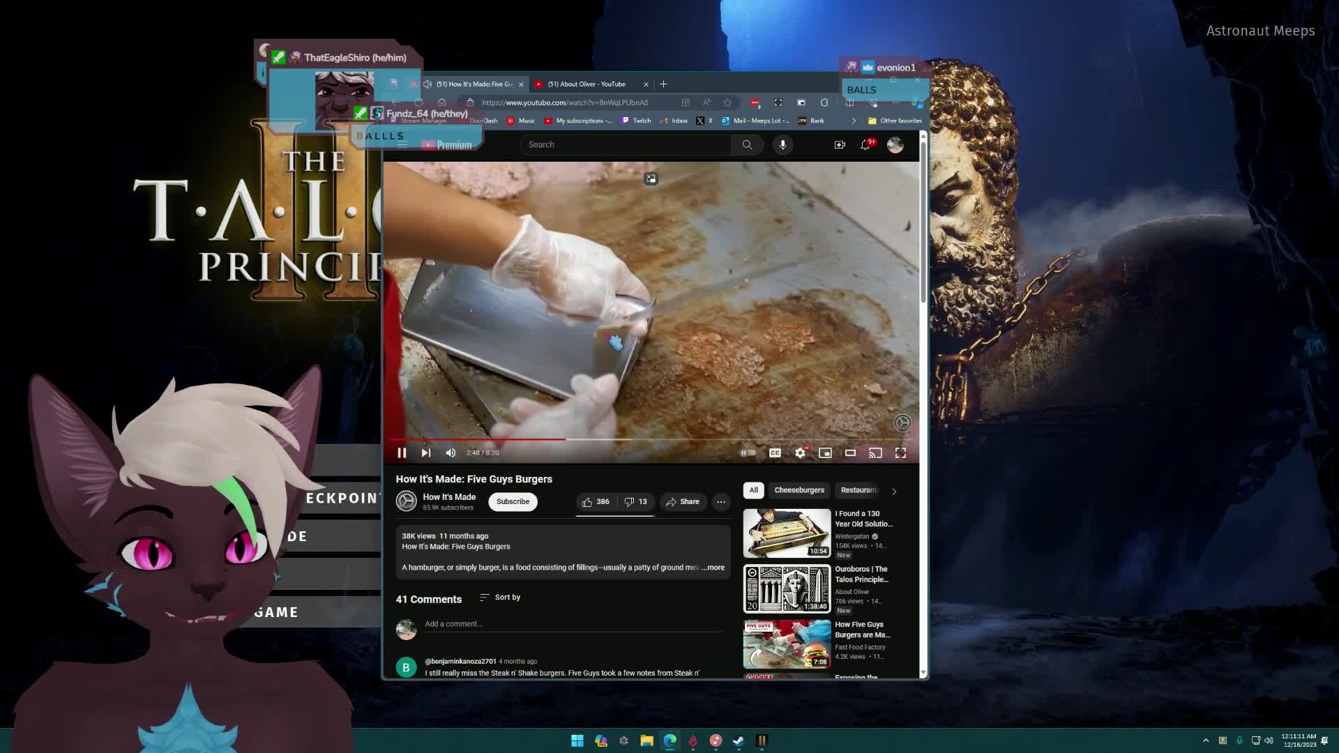Image resolution: width=1339 pixels, height=753 pixels.
Task: Open the YouTube account avatar menu
Action: point(895,144)
